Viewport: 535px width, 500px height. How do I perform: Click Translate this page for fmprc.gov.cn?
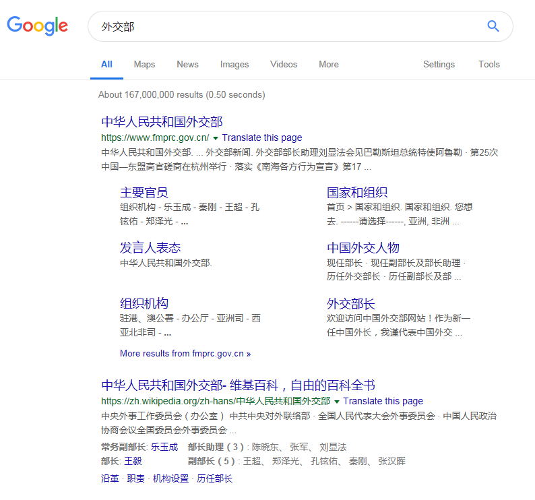pos(262,137)
